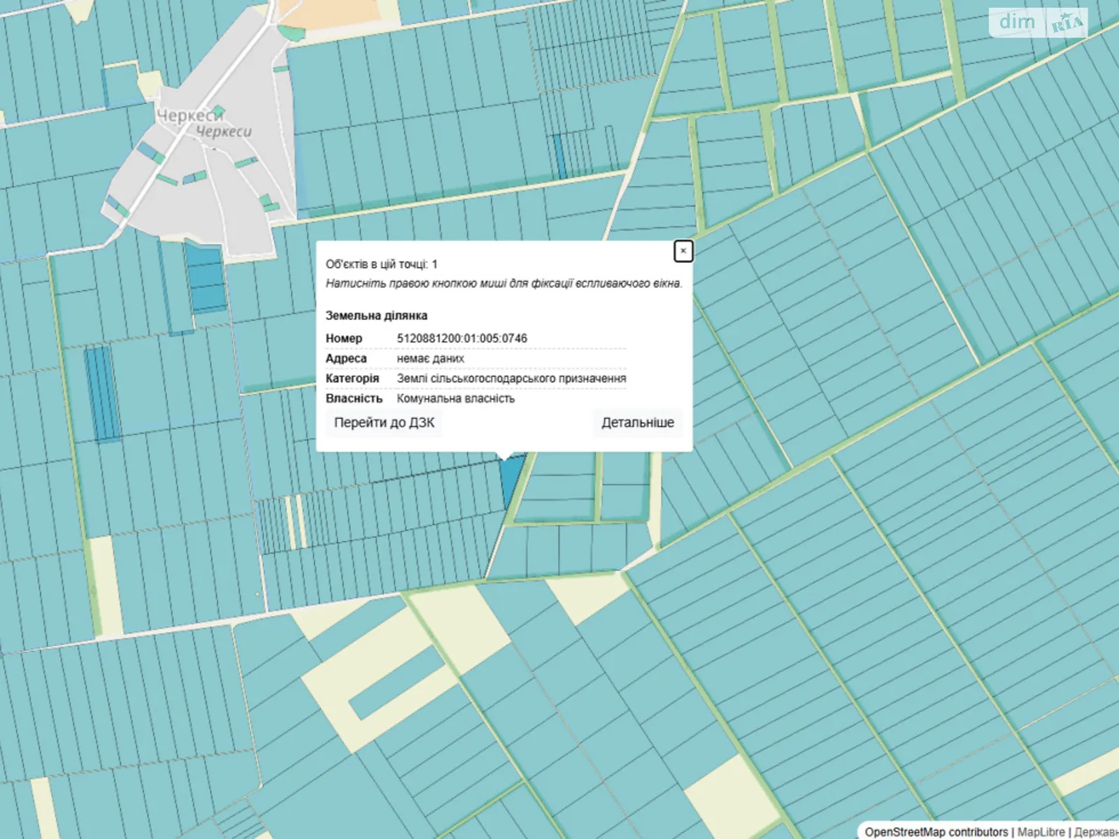Follow the MapLibre attribution link

[1041, 831]
